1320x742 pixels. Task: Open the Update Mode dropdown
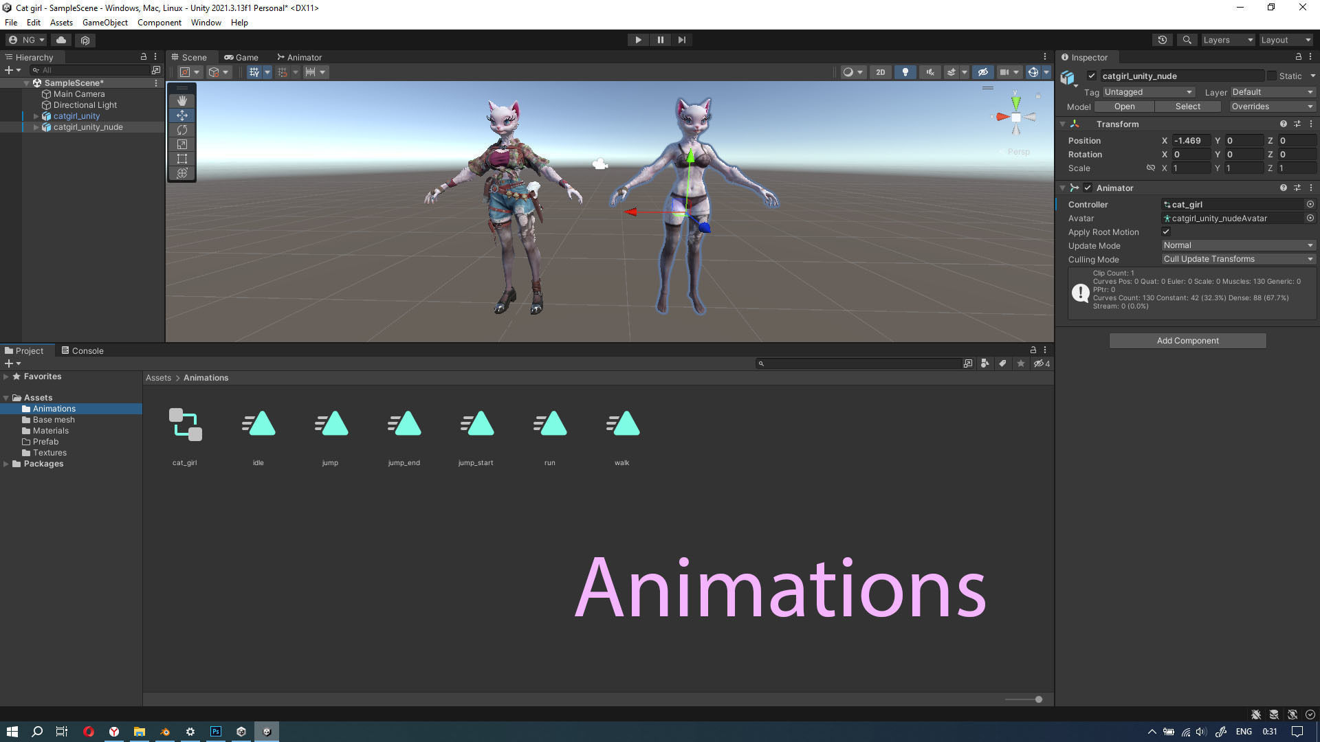coord(1237,245)
